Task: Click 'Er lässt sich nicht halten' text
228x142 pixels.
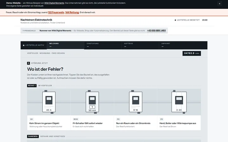Action: tap(83, 127)
